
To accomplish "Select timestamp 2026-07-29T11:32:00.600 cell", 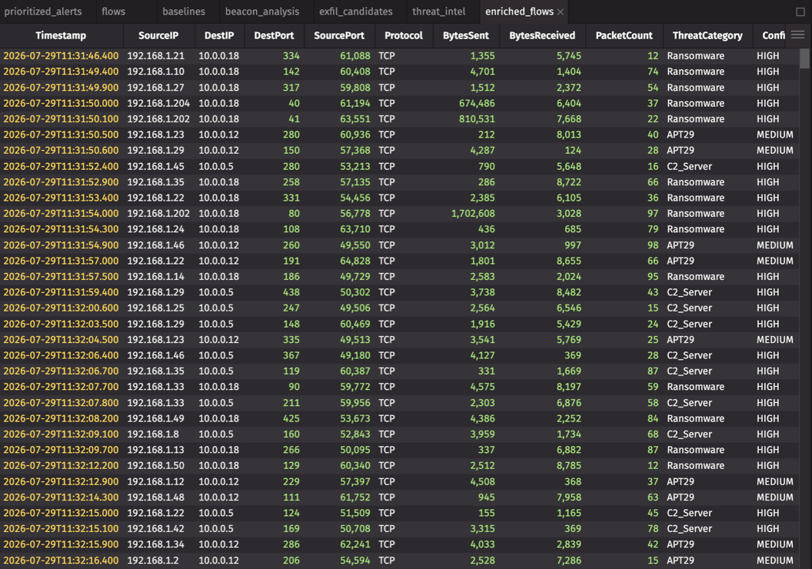I will click(61, 308).
